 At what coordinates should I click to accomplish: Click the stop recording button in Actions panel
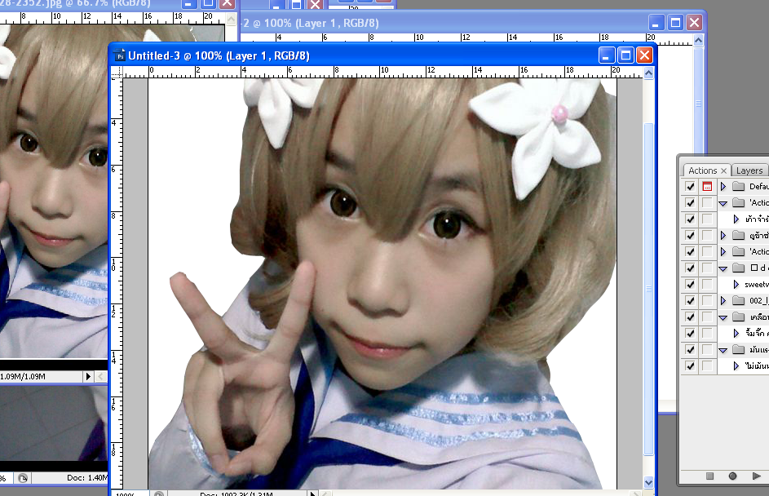pos(709,476)
